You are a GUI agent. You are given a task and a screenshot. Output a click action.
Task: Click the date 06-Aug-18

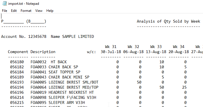(x=133, y=52)
